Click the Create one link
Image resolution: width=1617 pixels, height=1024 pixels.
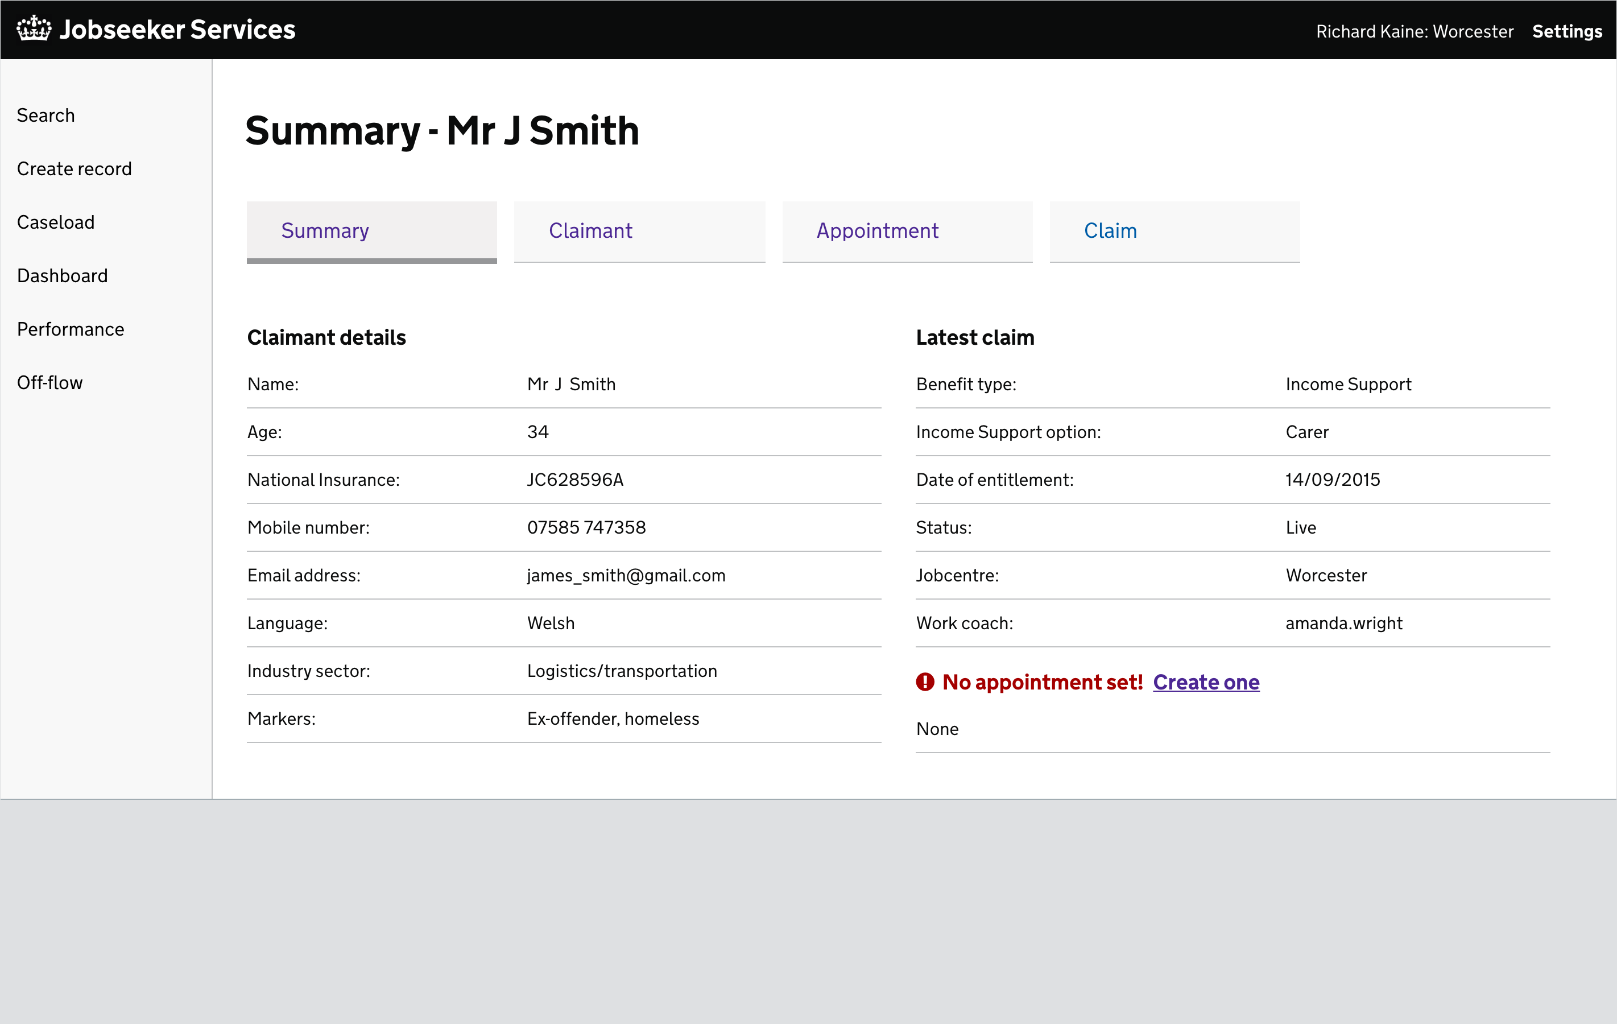click(x=1206, y=682)
